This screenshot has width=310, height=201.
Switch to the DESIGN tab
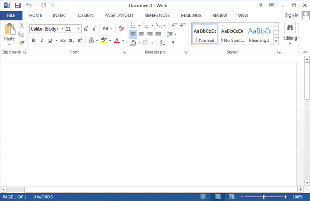pos(86,15)
